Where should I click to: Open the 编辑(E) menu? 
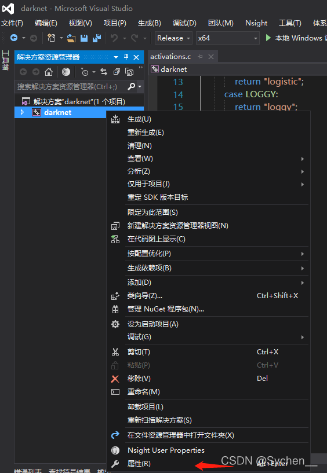46,23
